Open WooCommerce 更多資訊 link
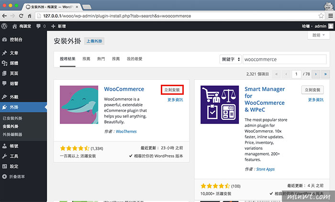This screenshot has width=335, height=202. point(175,100)
